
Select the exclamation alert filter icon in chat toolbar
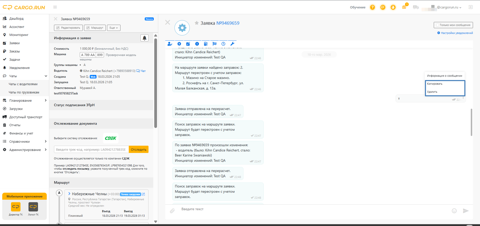tap(197, 44)
